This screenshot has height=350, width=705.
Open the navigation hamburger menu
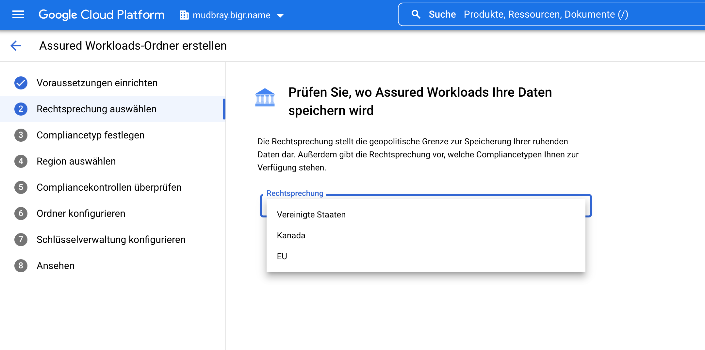click(x=18, y=14)
